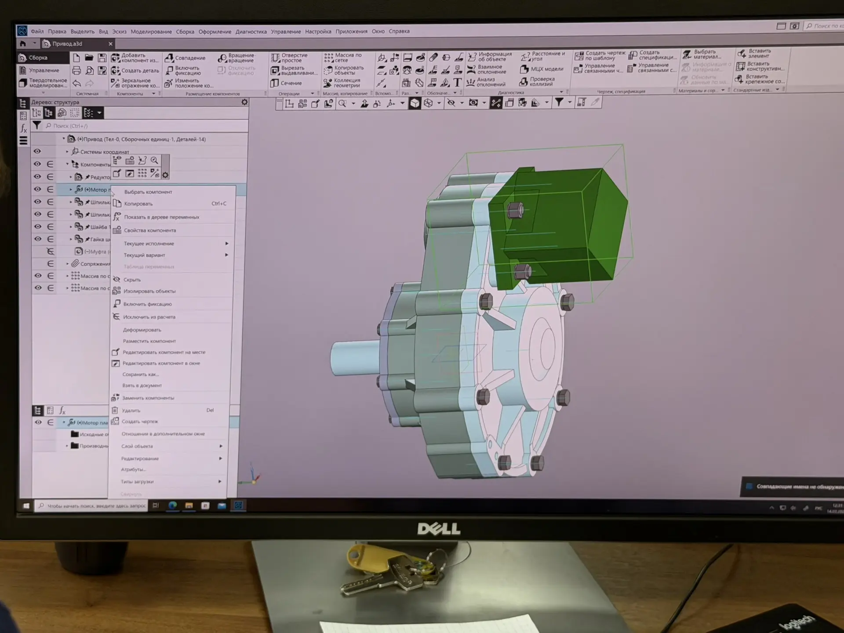Click the 'Вырезать выдавливани...' tool

tap(294, 70)
